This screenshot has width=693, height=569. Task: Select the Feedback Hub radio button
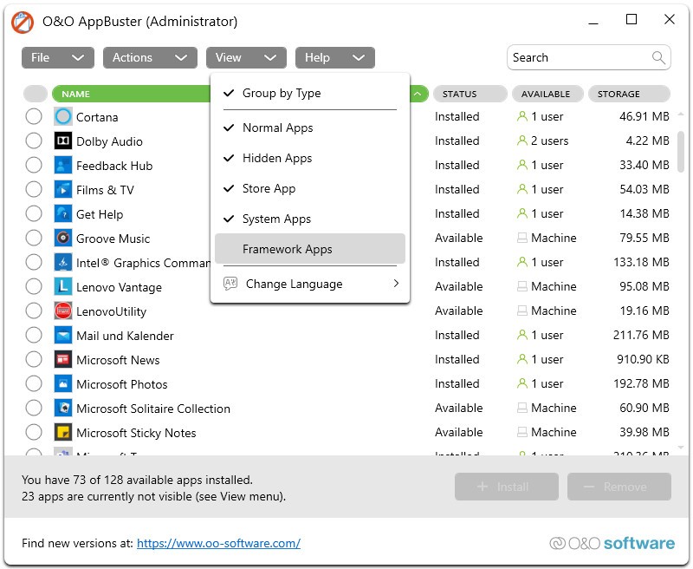(34, 165)
